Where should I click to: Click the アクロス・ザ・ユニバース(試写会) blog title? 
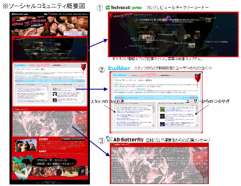[x=217, y=42]
